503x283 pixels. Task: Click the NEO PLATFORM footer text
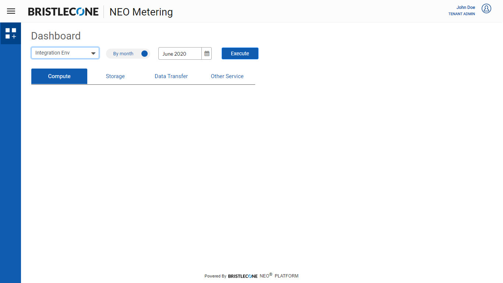[x=279, y=276]
